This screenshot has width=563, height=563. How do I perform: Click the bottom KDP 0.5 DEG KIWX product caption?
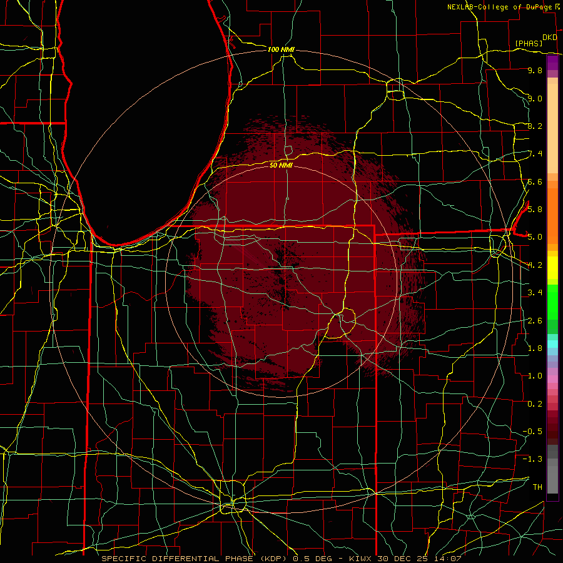(x=281, y=559)
